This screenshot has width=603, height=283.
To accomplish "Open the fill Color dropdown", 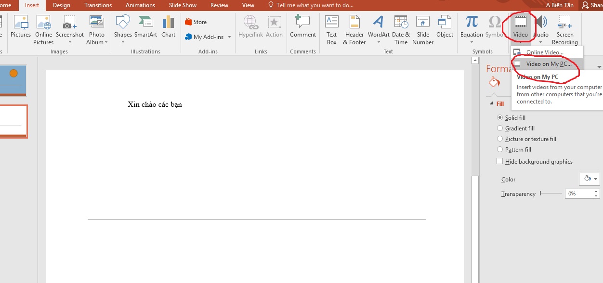I will tap(590, 179).
